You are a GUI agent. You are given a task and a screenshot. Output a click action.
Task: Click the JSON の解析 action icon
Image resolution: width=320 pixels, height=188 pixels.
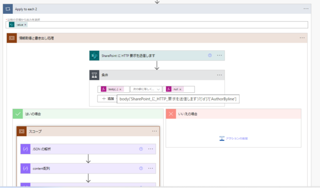(x=25, y=149)
